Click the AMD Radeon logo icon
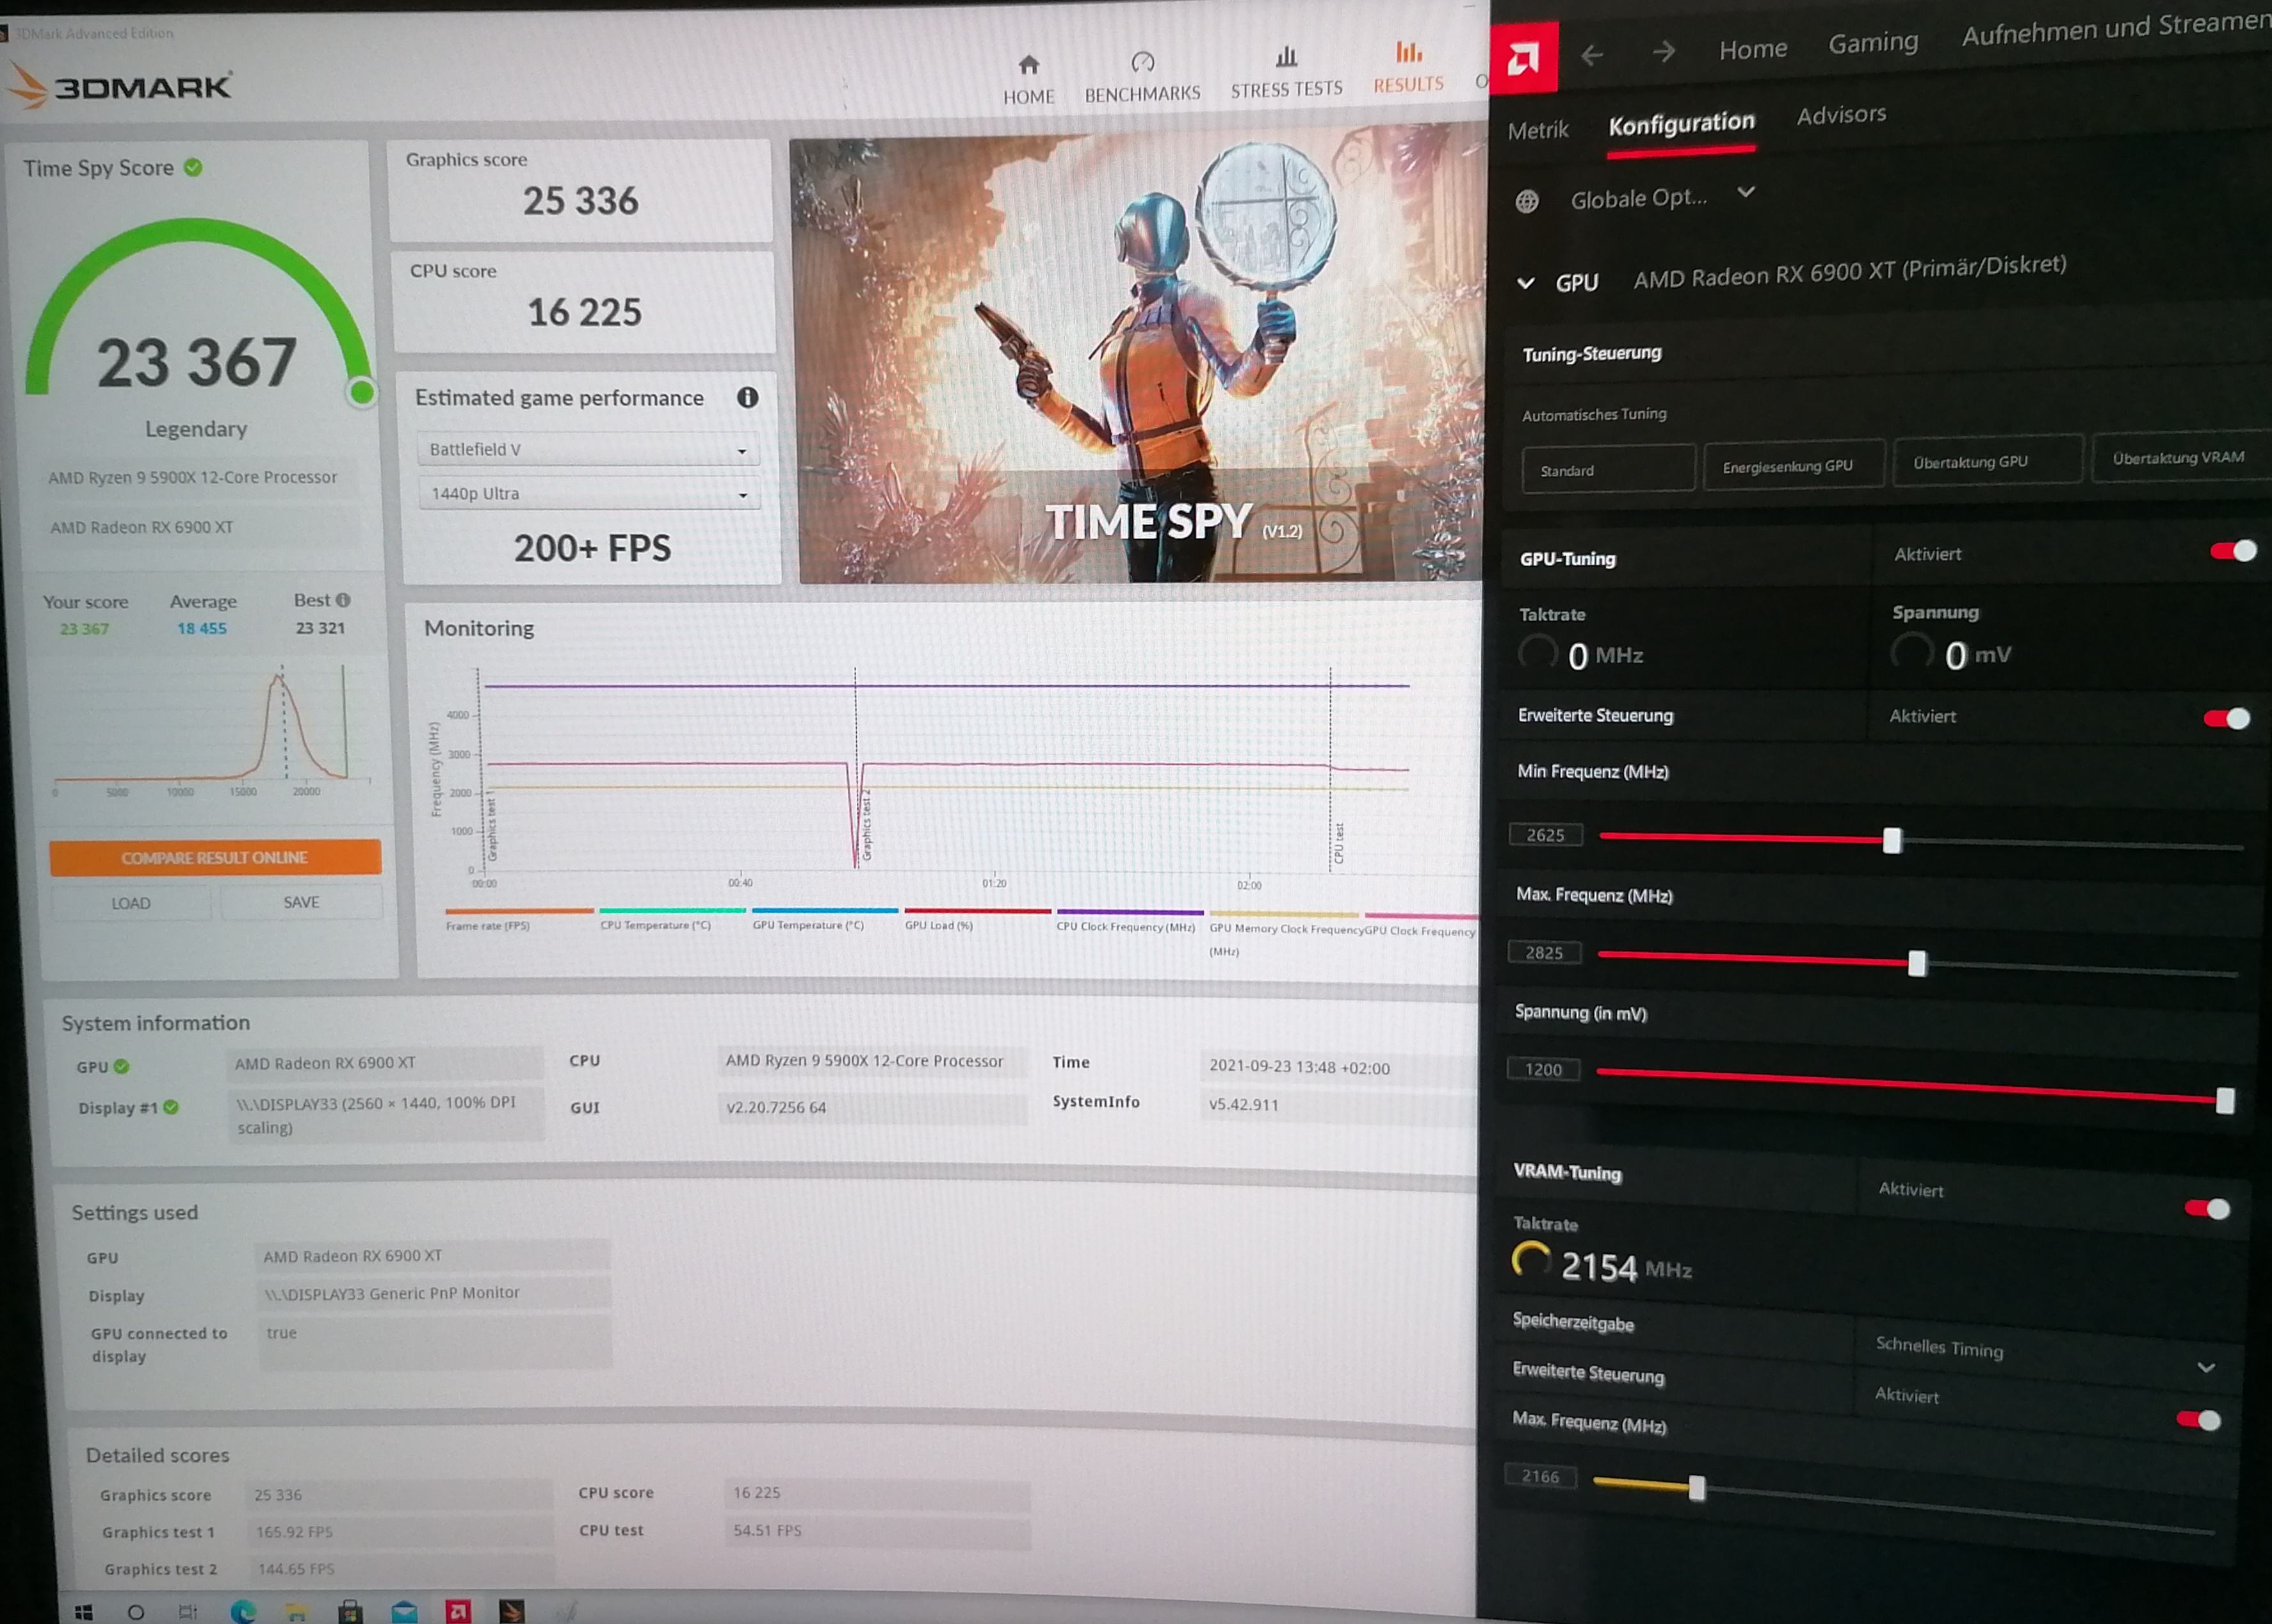 [1523, 58]
